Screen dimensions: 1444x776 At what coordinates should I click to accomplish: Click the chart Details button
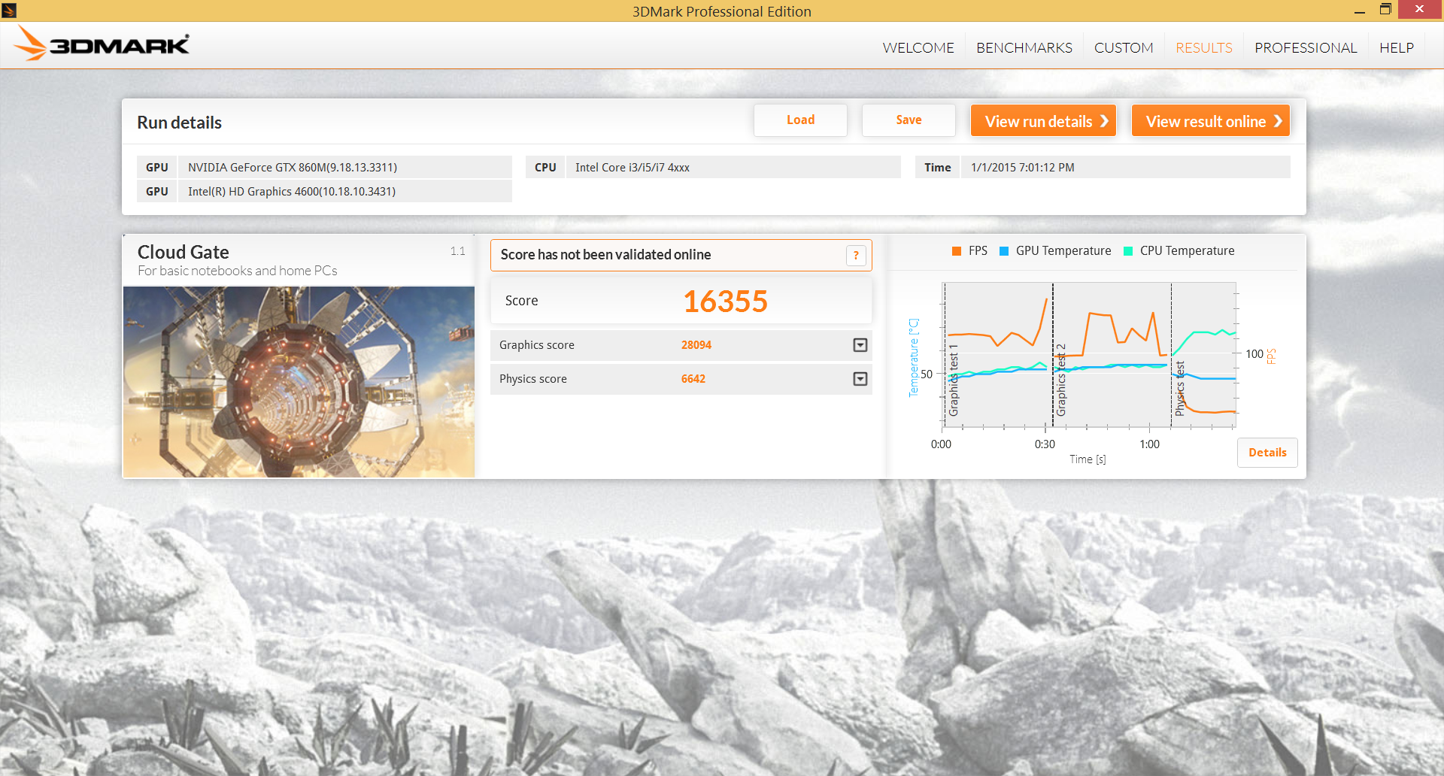tap(1267, 453)
